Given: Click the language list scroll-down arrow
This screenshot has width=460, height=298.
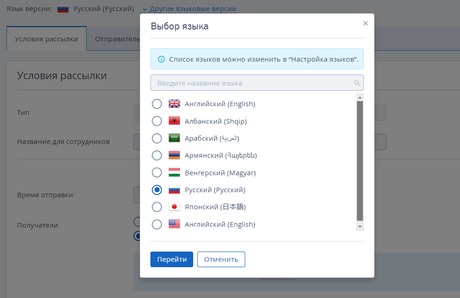Looking at the screenshot, I should [x=360, y=227].
